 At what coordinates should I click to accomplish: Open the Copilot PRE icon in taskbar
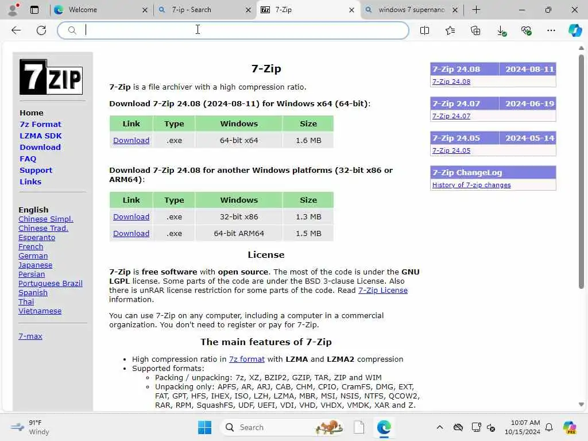click(x=570, y=427)
